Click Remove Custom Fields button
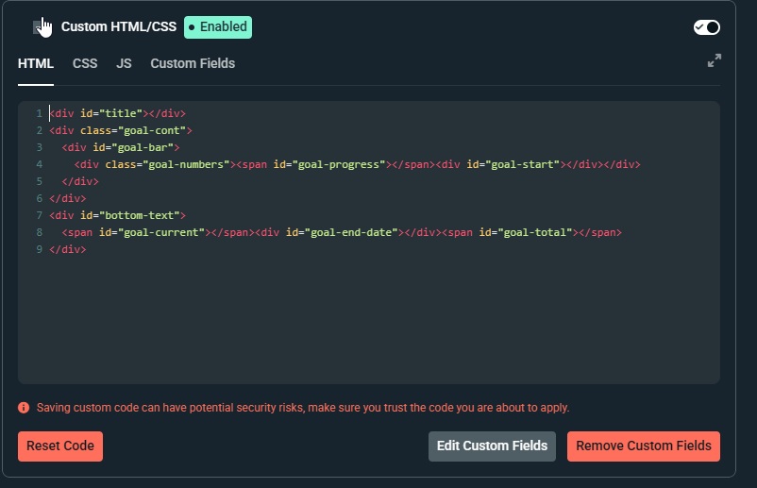The height and width of the screenshot is (488, 757). point(644,446)
